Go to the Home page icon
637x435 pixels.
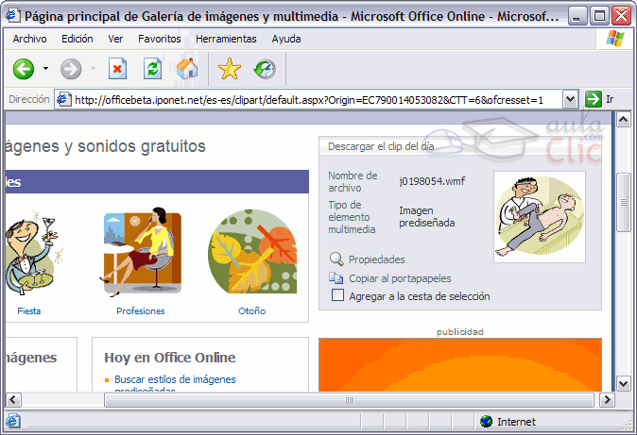(187, 69)
